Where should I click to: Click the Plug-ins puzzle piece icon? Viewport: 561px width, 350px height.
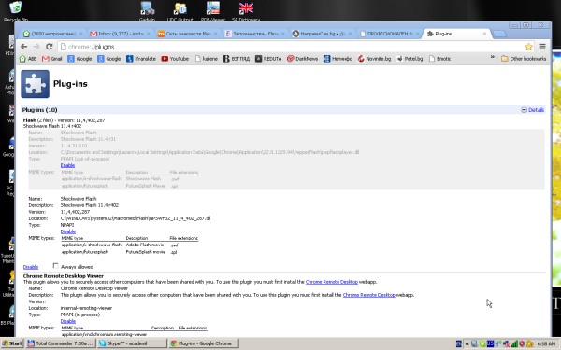point(36,84)
